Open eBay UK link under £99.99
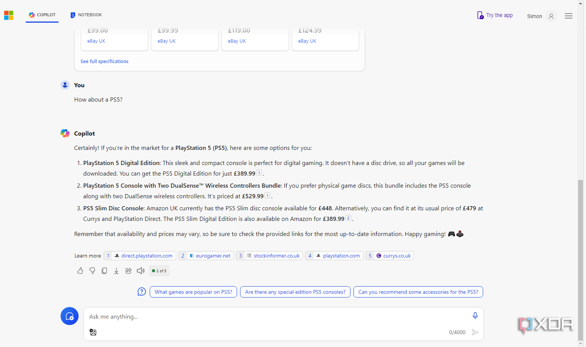 pos(167,41)
